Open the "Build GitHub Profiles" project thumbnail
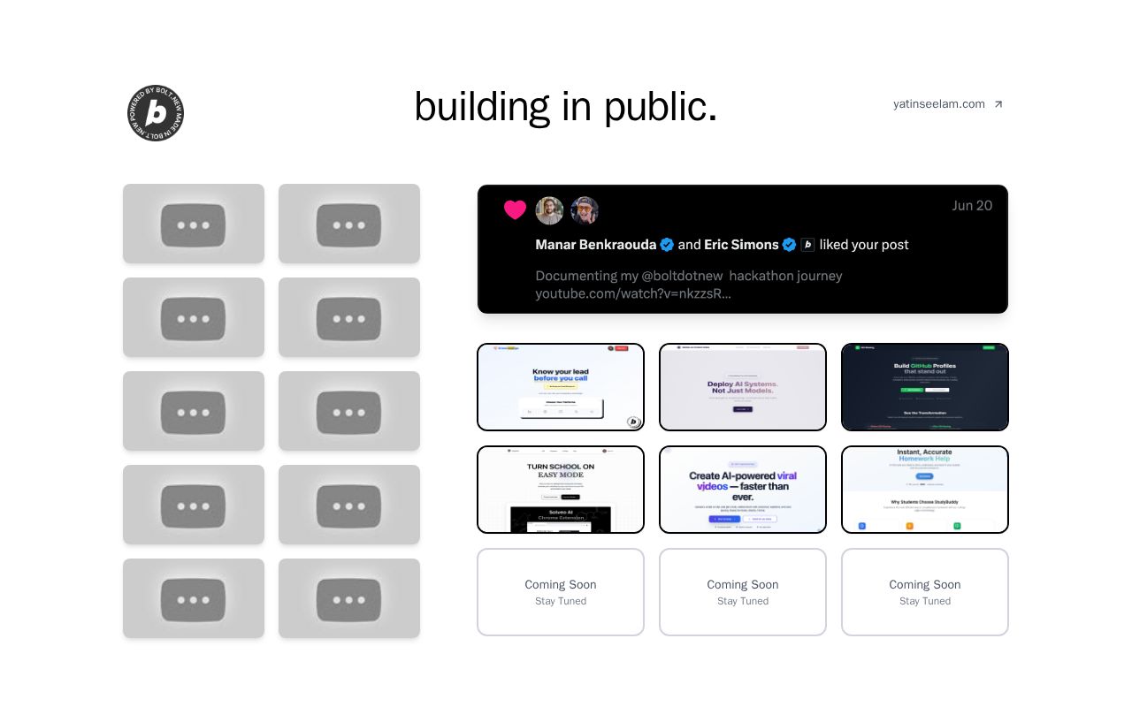 [925, 387]
